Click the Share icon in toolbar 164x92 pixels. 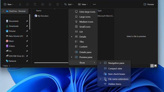(50, 4)
